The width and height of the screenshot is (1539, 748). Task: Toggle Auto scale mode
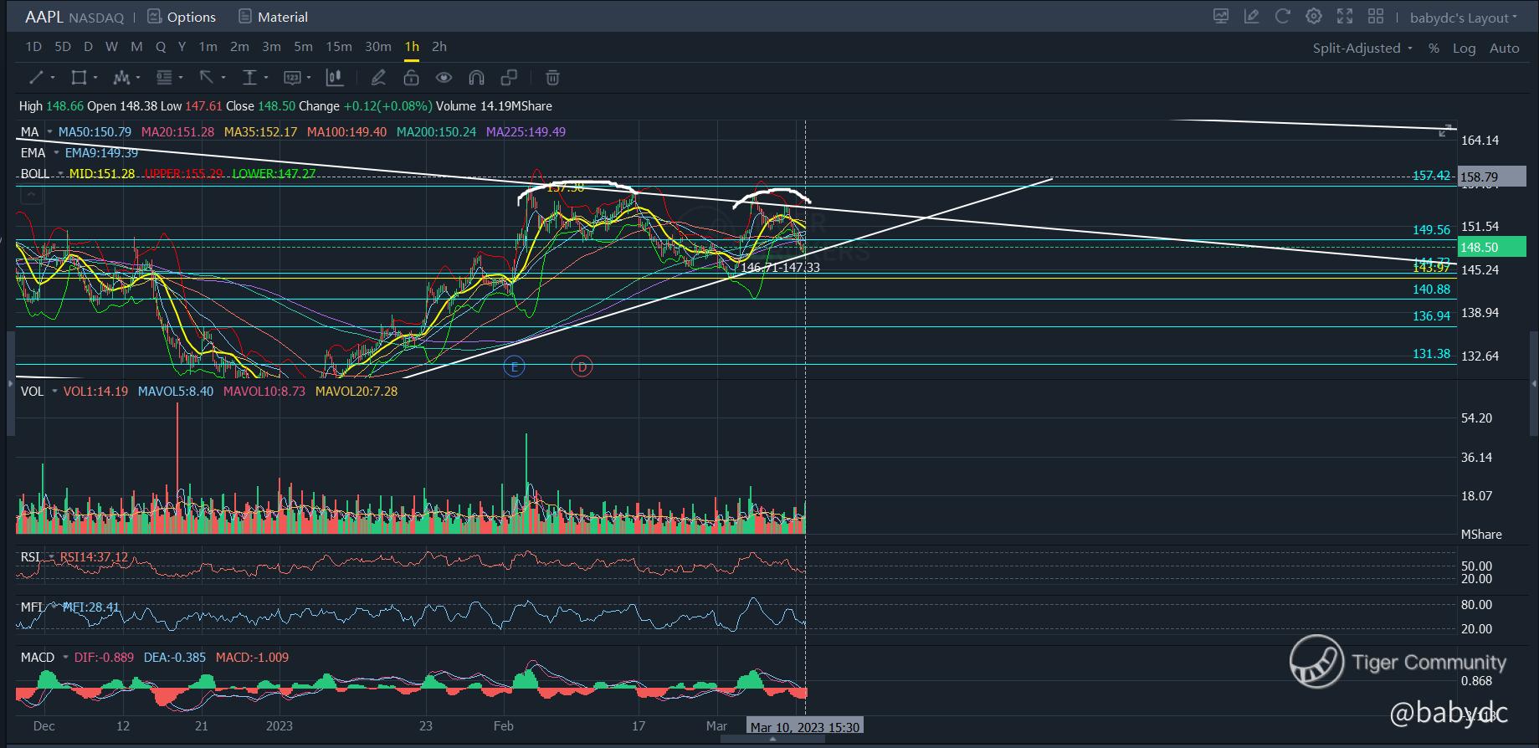coord(1504,48)
